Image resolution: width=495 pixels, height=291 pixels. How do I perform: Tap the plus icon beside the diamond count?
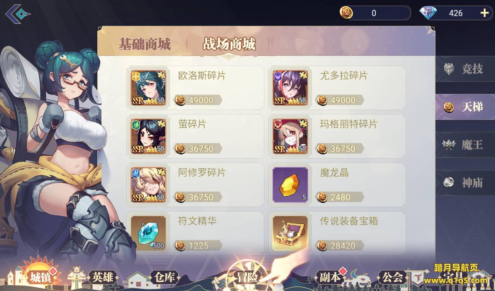(484, 13)
